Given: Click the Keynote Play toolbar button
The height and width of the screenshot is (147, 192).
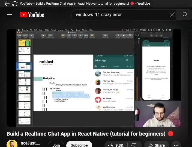Looking at the screenshot, I should 43,35.
